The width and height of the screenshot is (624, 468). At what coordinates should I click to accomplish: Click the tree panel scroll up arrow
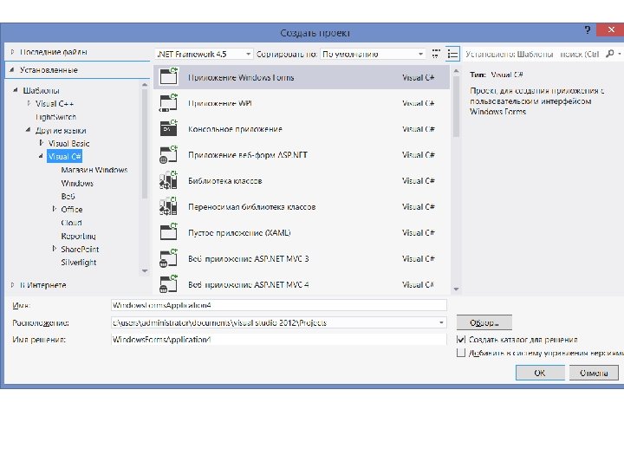tap(145, 85)
